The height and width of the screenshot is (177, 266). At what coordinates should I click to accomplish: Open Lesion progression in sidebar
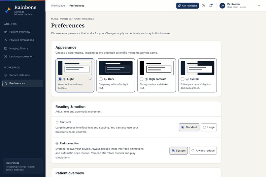tap(22, 56)
